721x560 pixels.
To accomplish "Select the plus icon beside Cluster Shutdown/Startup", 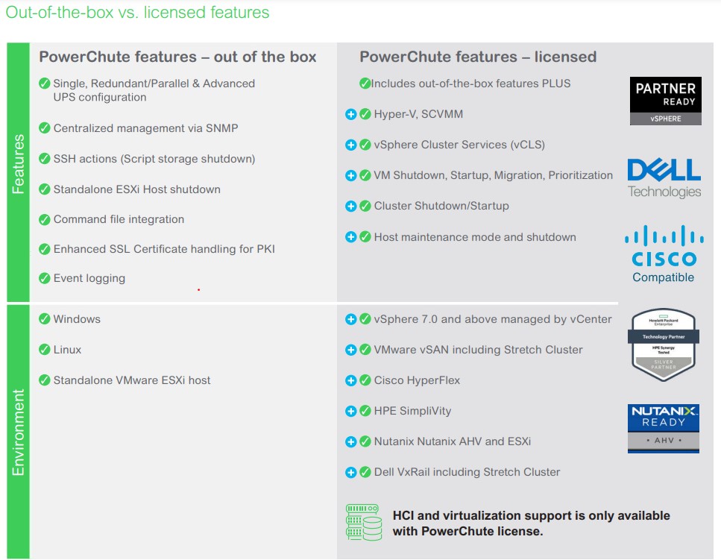I will pos(351,207).
